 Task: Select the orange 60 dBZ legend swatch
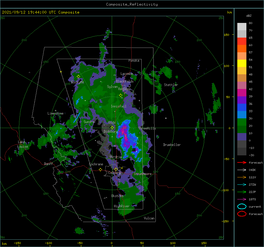click(x=242, y=48)
